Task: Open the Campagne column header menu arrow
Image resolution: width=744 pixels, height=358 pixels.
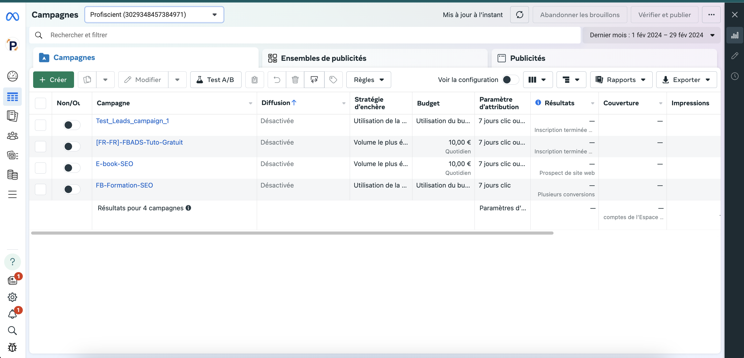Action: coord(250,103)
